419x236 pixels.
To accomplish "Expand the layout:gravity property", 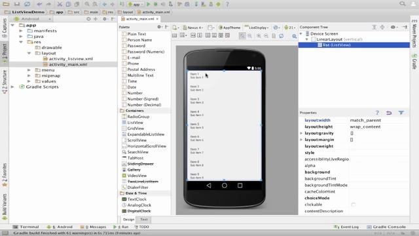I will [301, 133].
